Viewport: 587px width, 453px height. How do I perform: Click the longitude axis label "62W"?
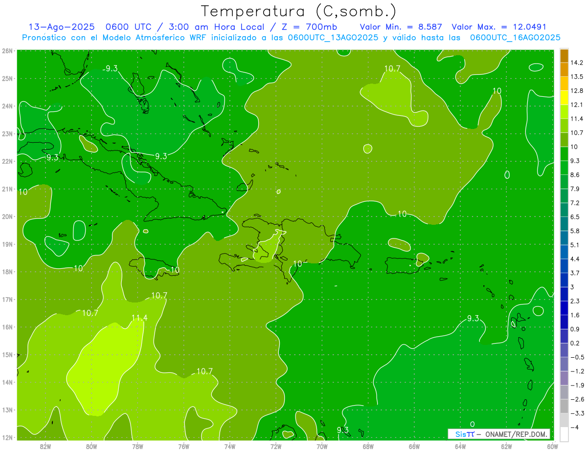coord(506,446)
